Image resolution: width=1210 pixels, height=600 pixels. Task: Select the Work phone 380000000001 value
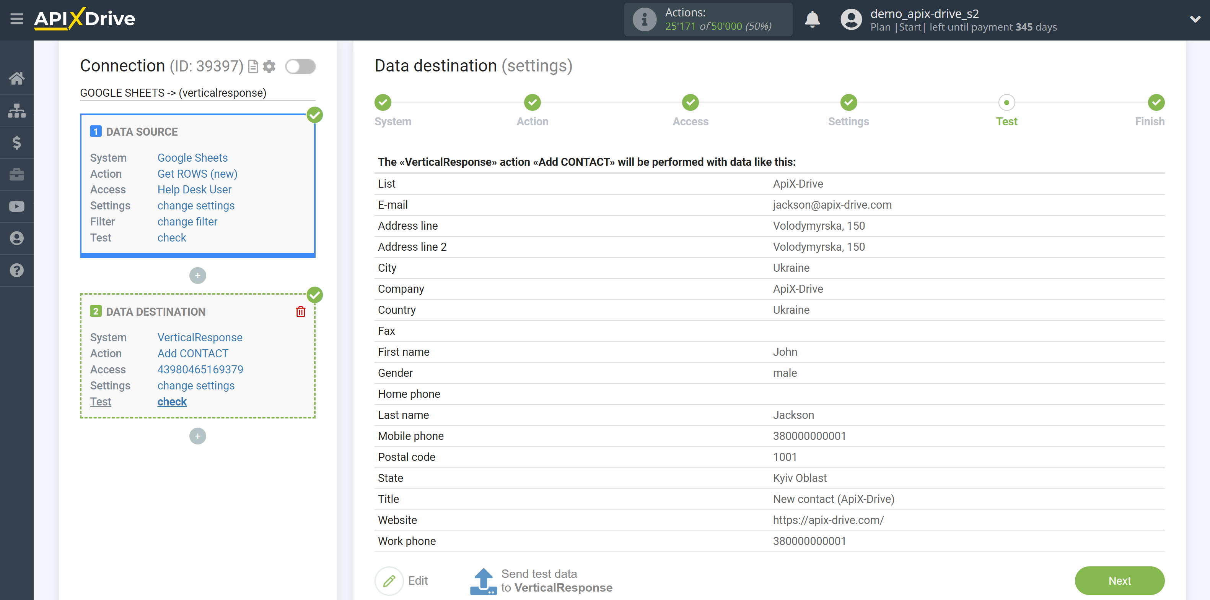809,541
